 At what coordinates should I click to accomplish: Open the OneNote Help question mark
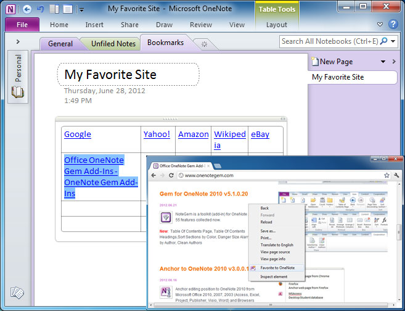(x=393, y=24)
